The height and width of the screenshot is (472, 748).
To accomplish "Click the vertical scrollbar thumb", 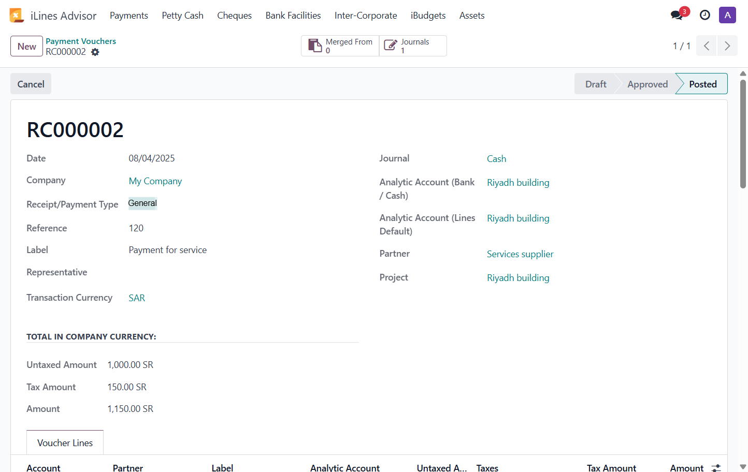I will click(743, 135).
